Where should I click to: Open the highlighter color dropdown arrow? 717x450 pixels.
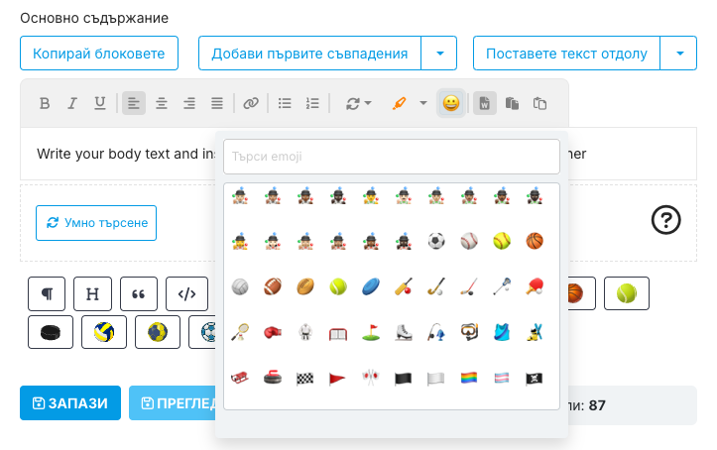tap(423, 103)
